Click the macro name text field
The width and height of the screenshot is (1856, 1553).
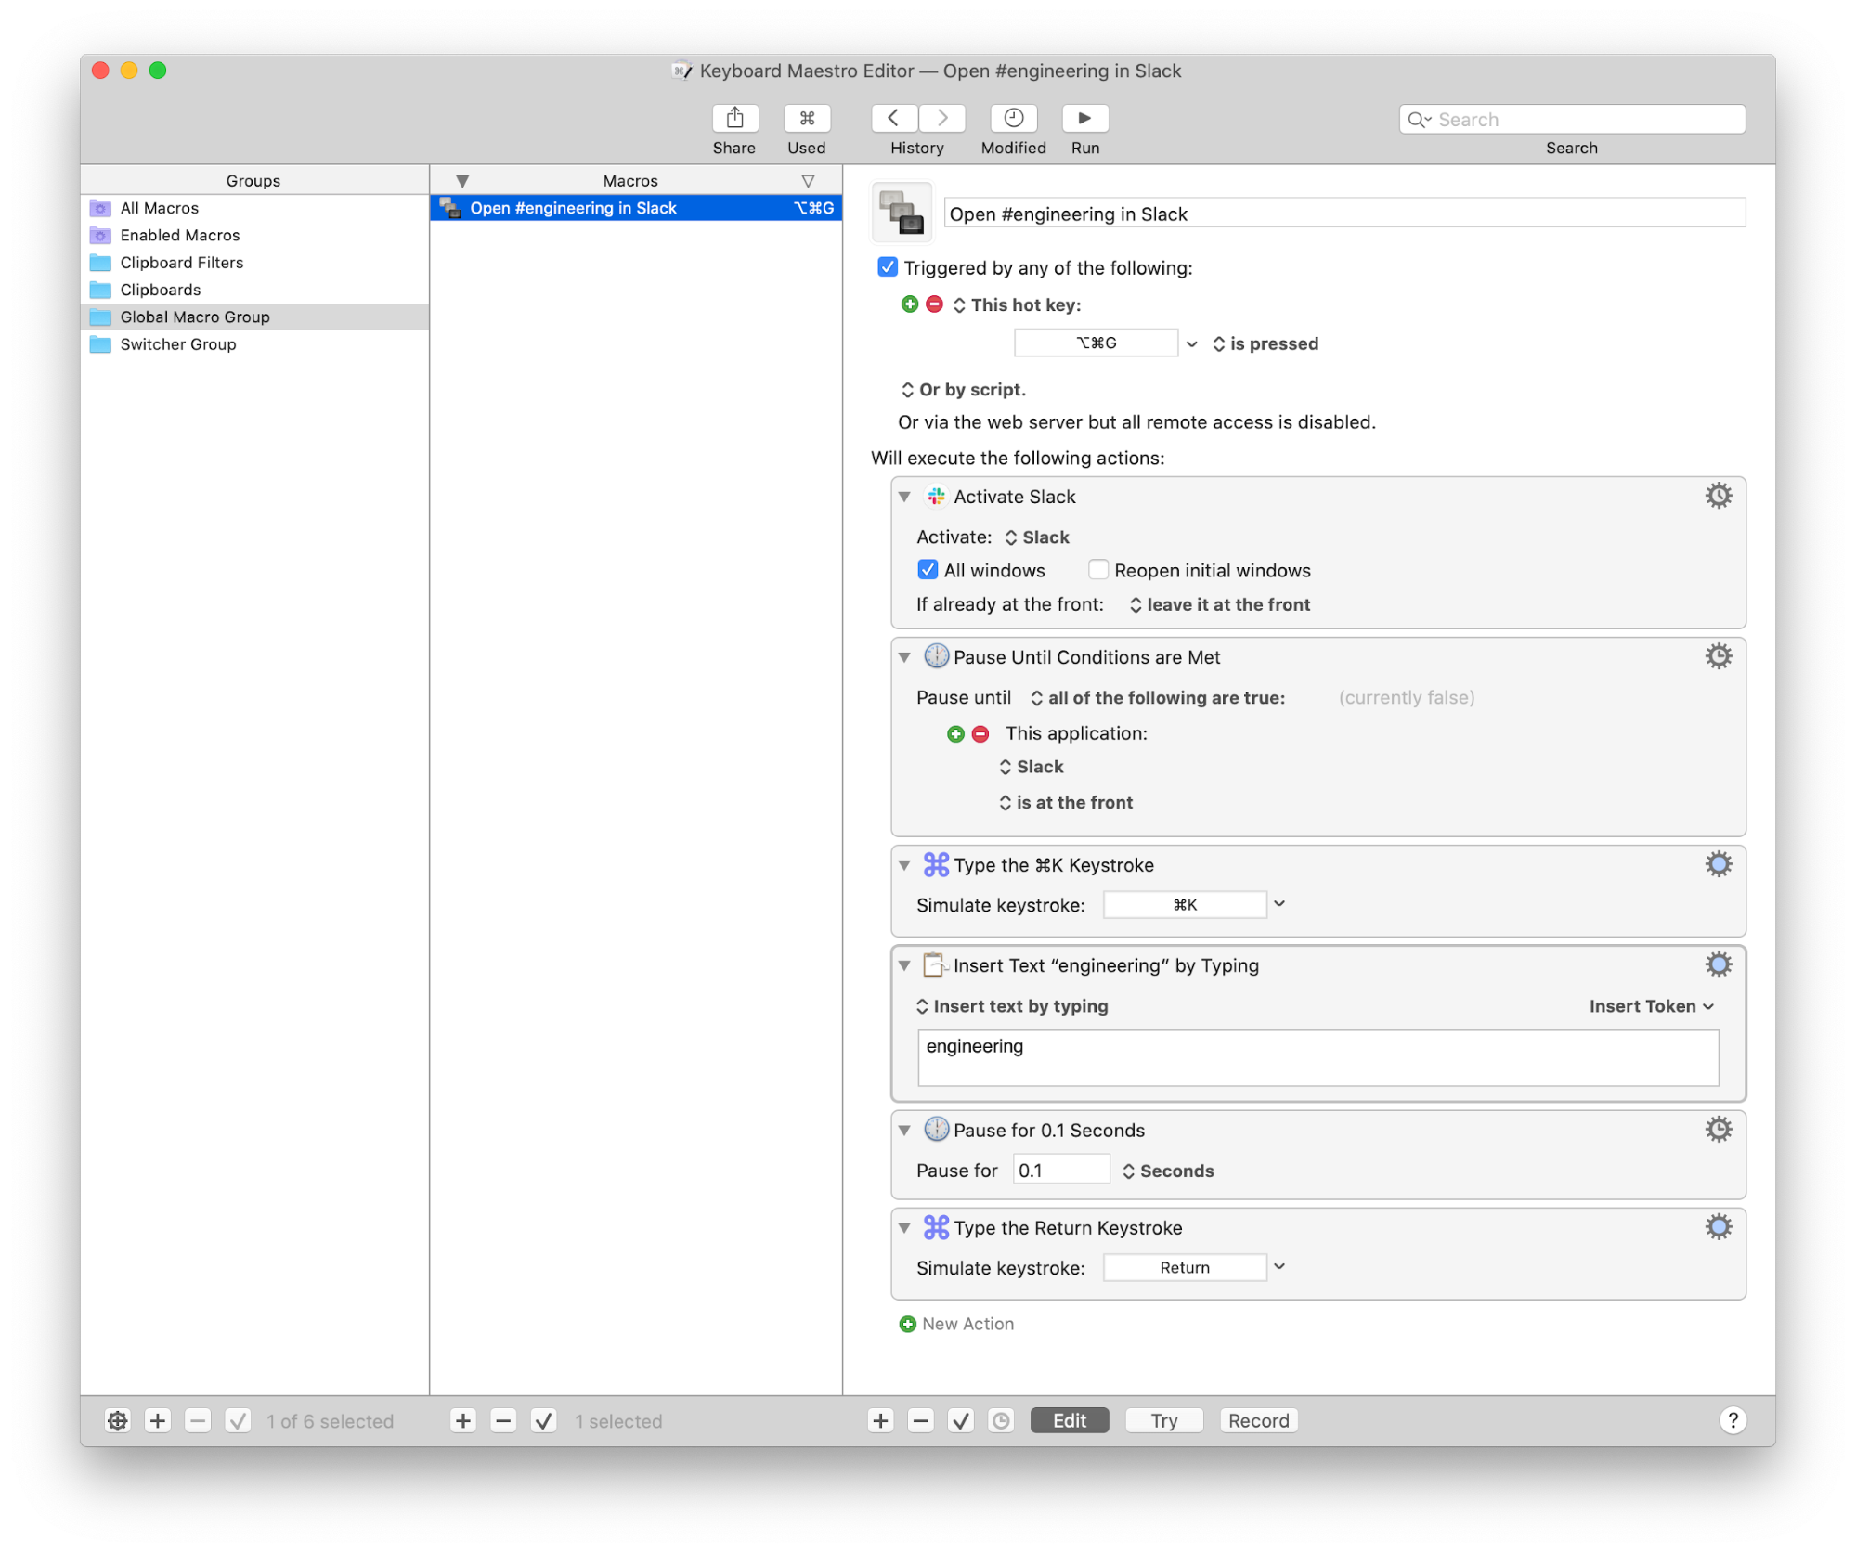coord(1344,214)
